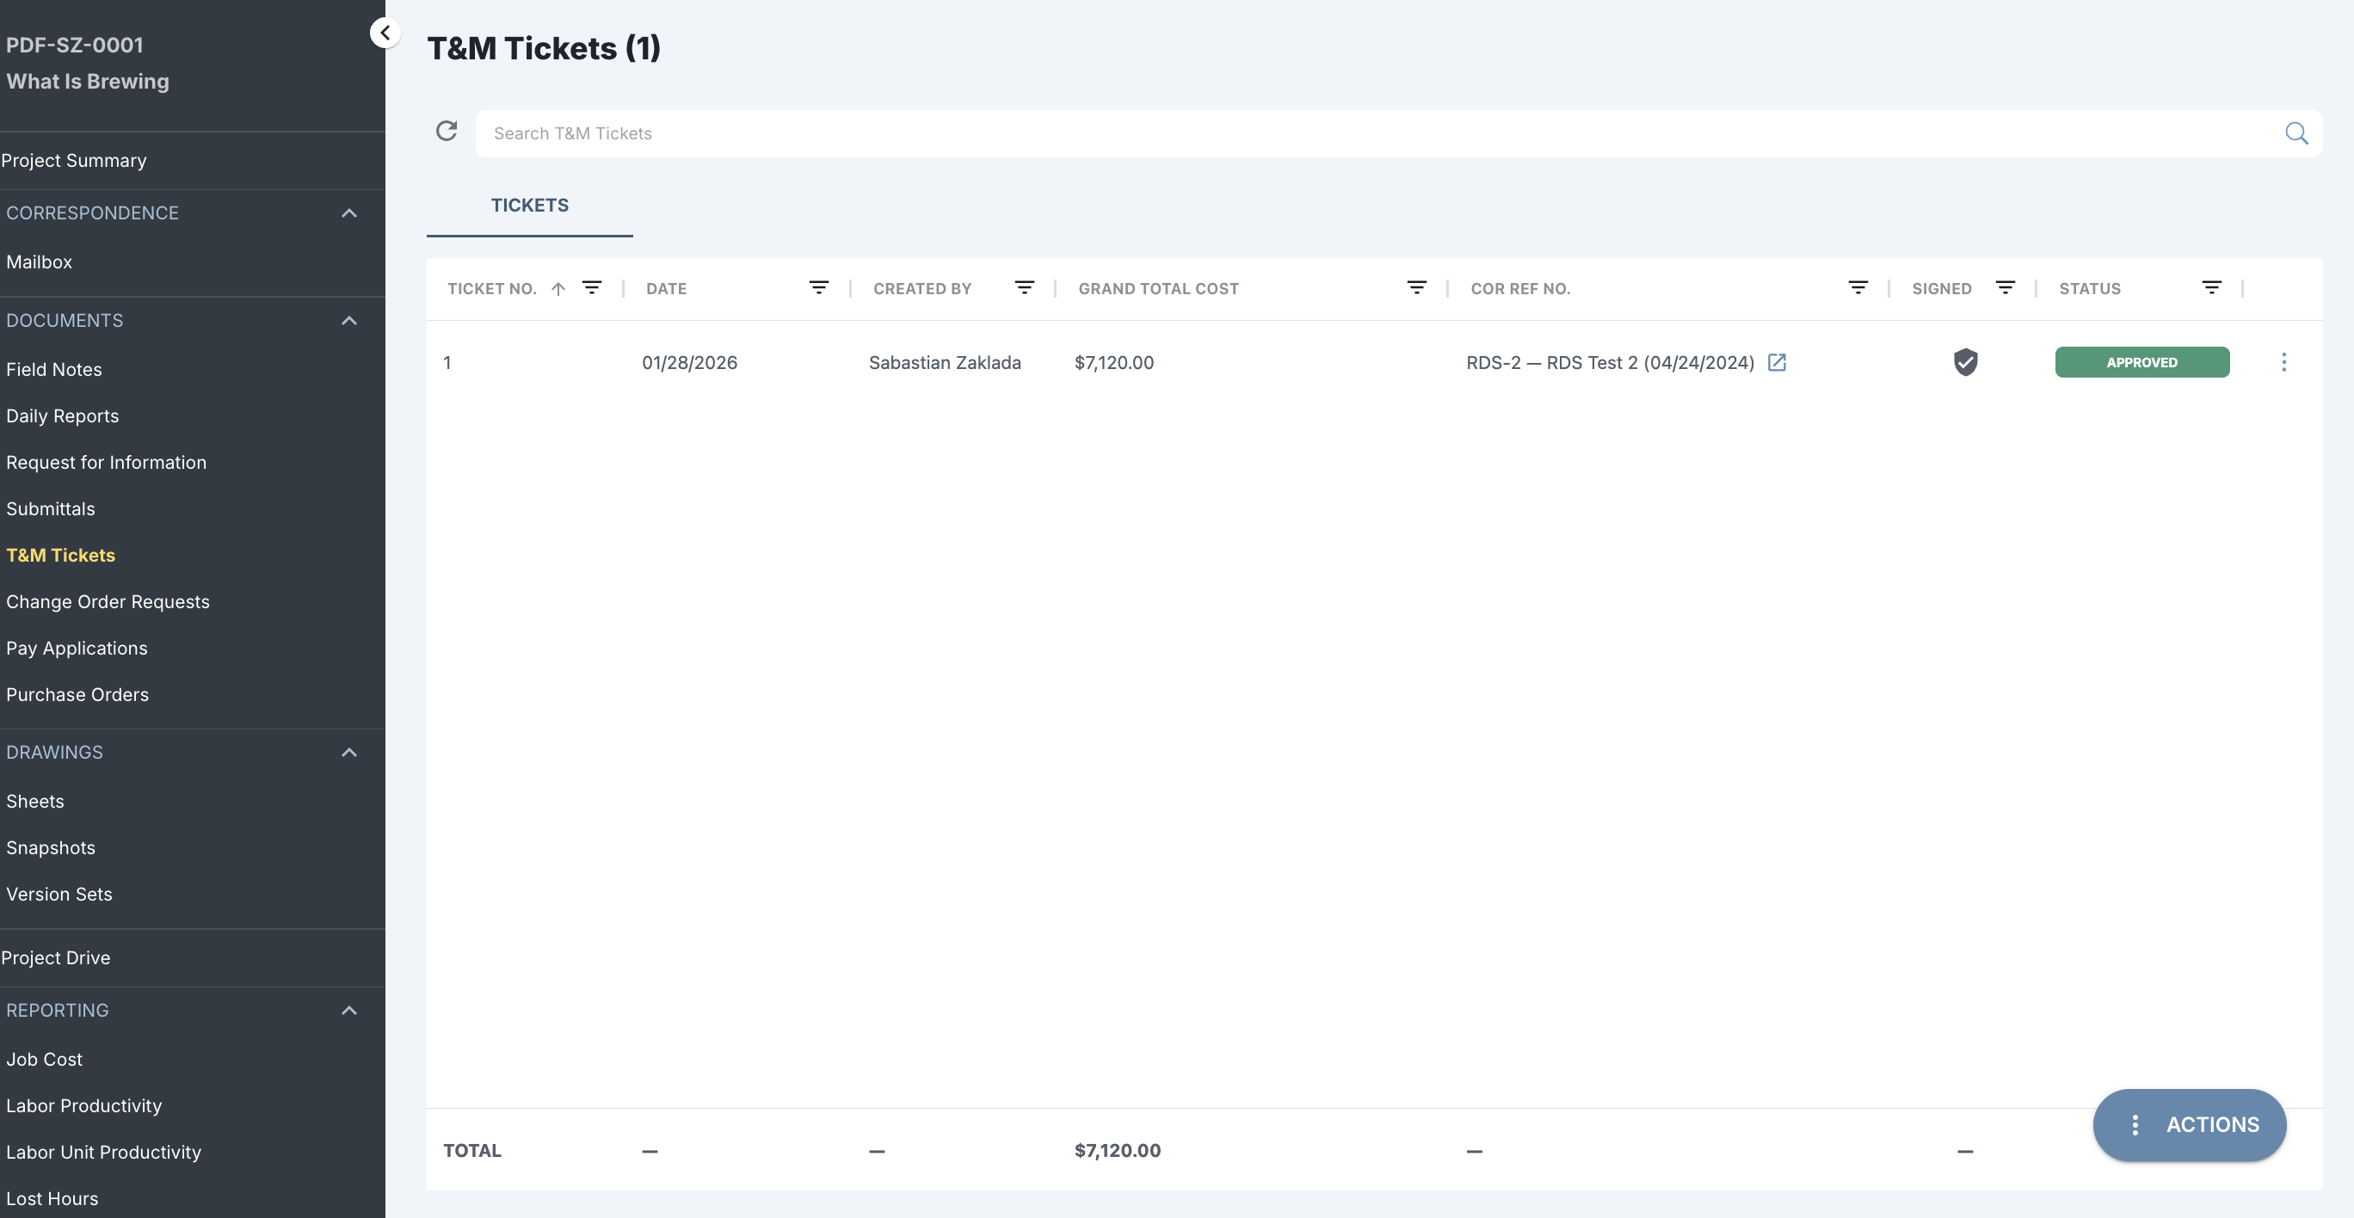
Task: Open the COR Ref No. column filter
Action: [1858, 288]
